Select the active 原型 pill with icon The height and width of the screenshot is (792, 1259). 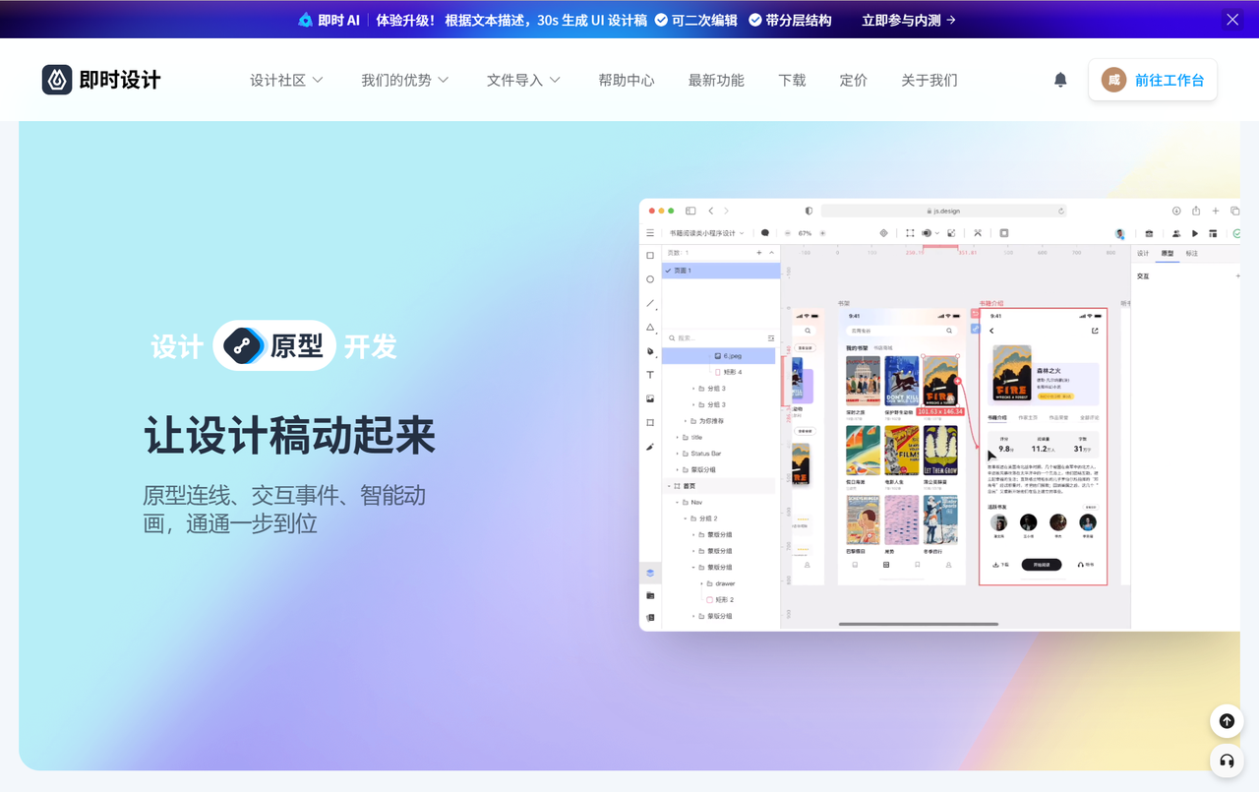(274, 345)
